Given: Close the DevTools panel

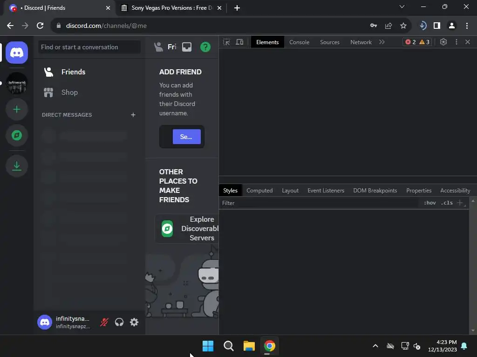Looking at the screenshot, I should [468, 42].
